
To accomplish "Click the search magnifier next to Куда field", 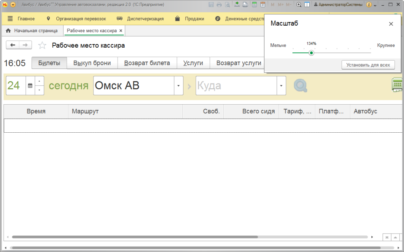I will point(300,86).
